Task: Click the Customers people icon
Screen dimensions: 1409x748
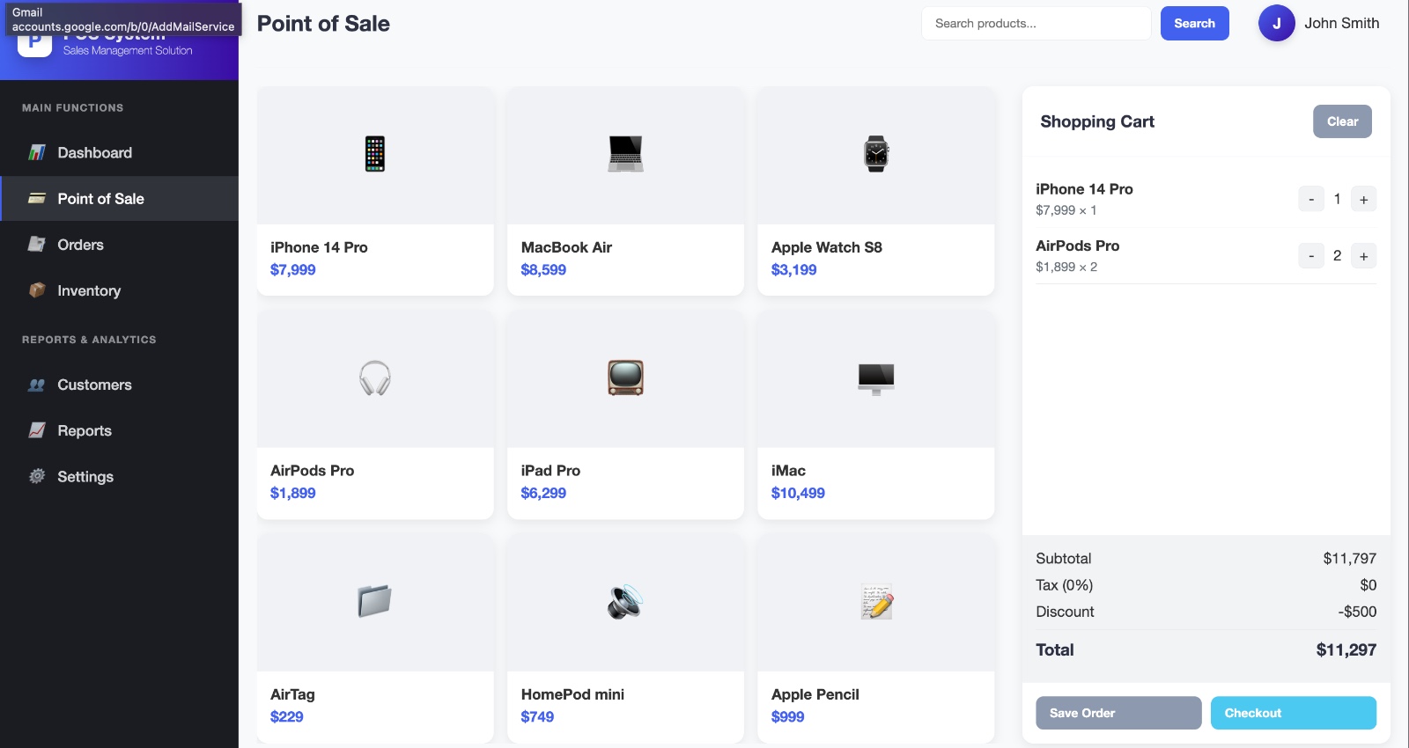Action: 37,385
